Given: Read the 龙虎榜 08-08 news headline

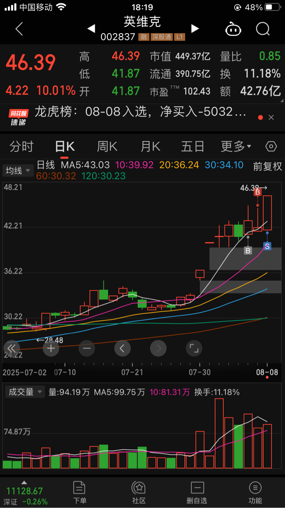Looking at the screenshot, I should pyautogui.click(x=140, y=112).
